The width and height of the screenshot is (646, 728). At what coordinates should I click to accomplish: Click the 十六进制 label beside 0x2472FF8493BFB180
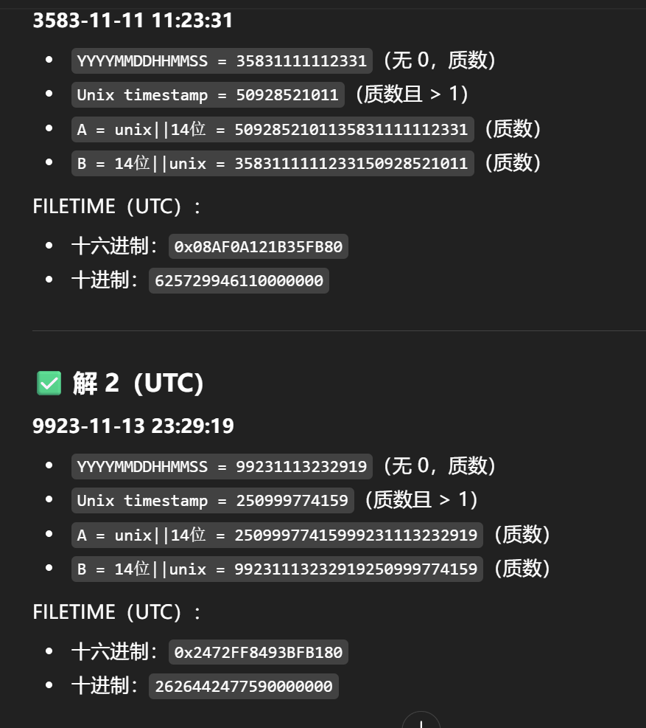(114, 652)
